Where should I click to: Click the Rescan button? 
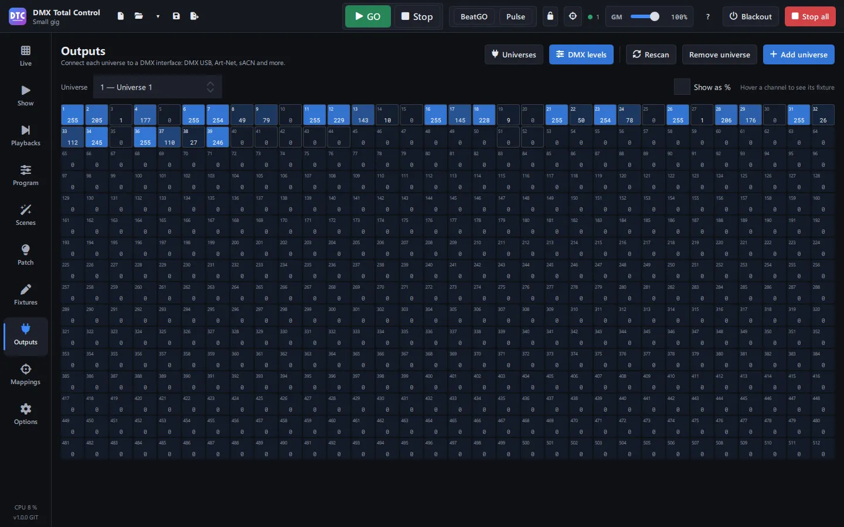pos(651,54)
